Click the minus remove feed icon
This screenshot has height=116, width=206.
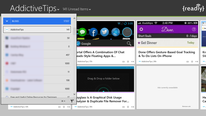click(x=64, y=101)
